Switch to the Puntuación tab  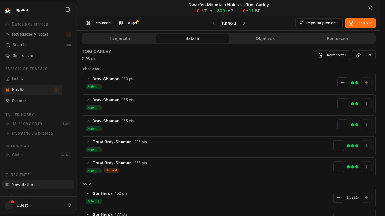pyautogui.click(x=338, y=38)
